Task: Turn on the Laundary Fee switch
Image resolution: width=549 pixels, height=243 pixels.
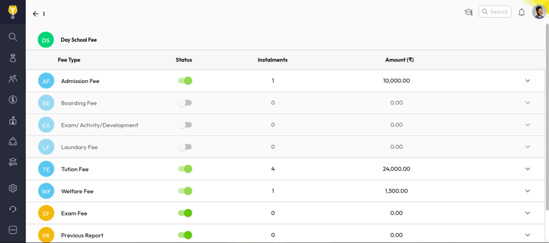Action: [x=185, y=147]
